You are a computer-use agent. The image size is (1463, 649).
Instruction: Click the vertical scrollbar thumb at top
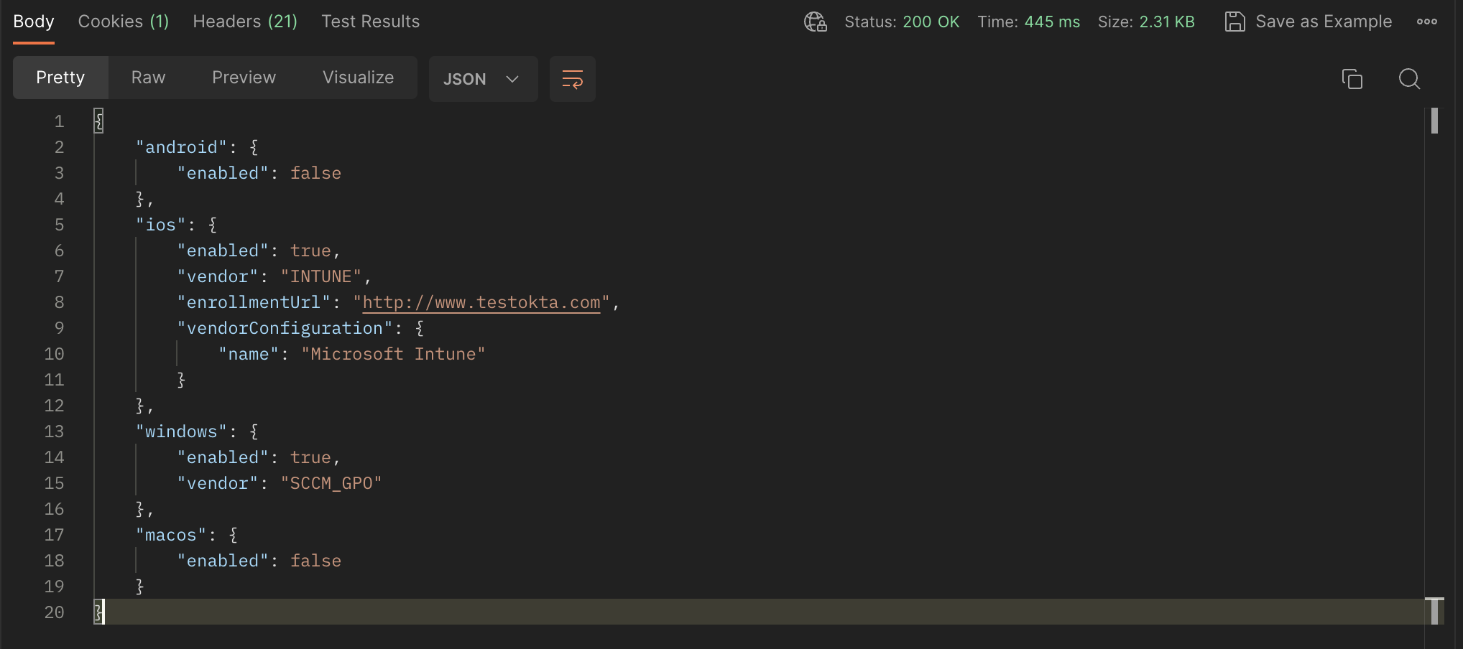tap(1434, 121)
